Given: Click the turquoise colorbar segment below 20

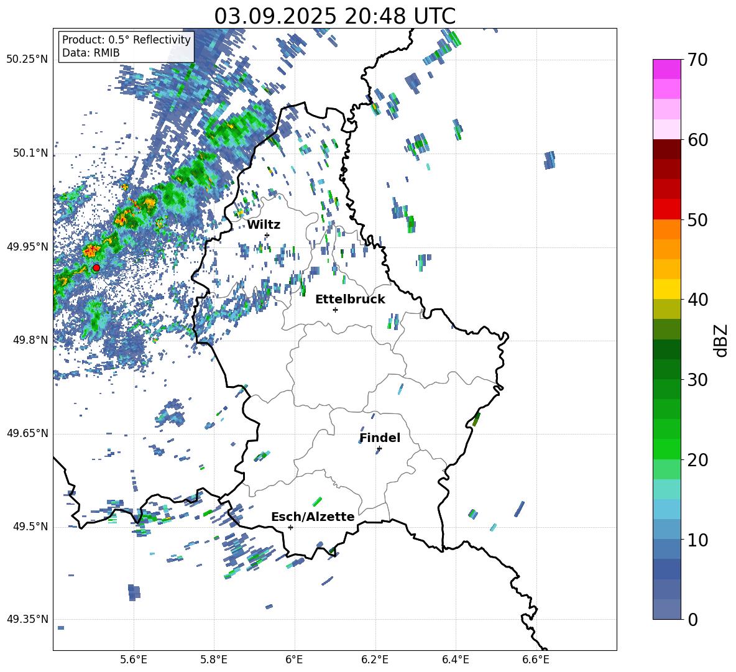Looking at the screenshot, I should pos(666,489).
